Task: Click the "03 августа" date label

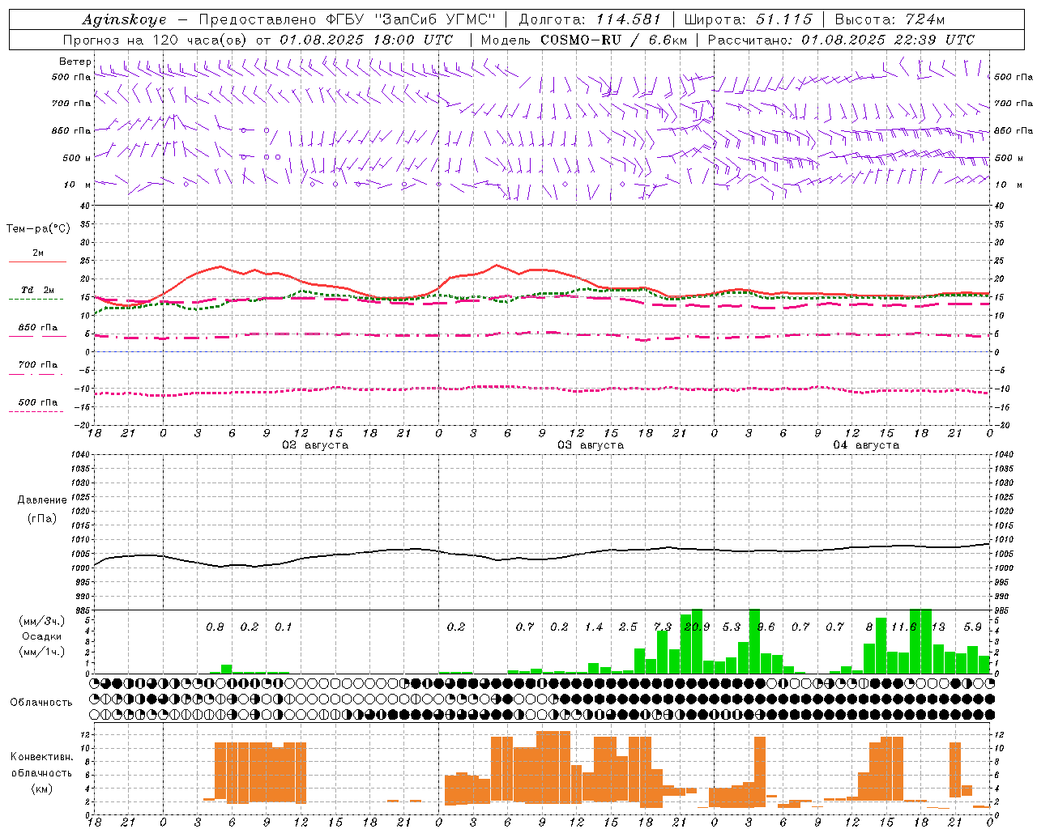Action: (x=591, y=445)
